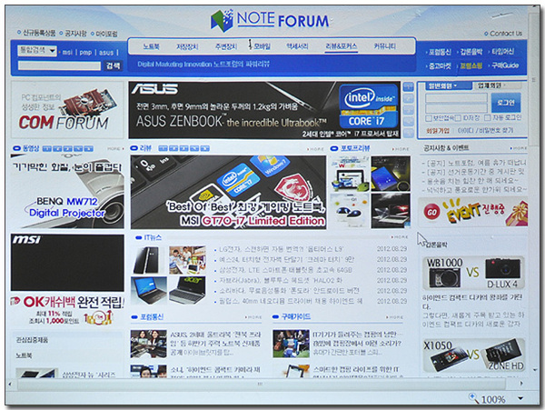
Task: Click the search keyword text field
Action: tap(59, 65)
